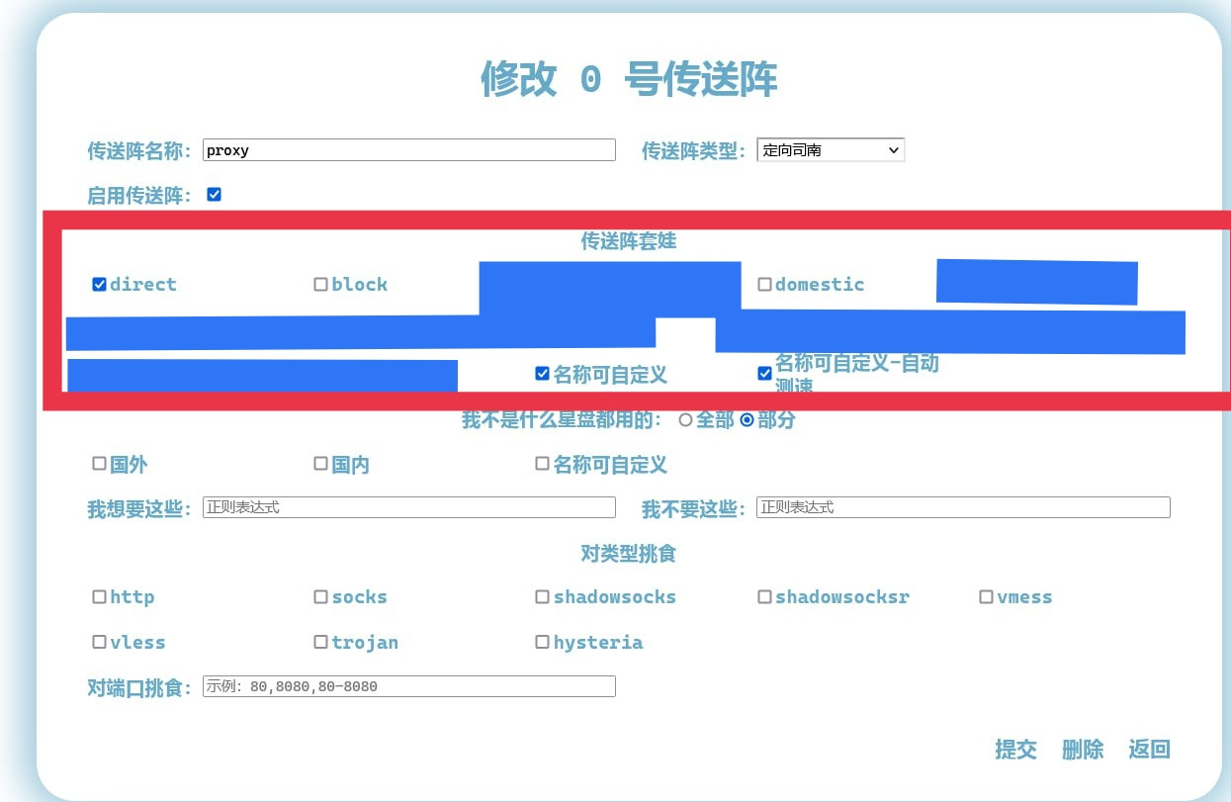
Task: Click the 我想要这些 regex input field
Action: [408, 507]
